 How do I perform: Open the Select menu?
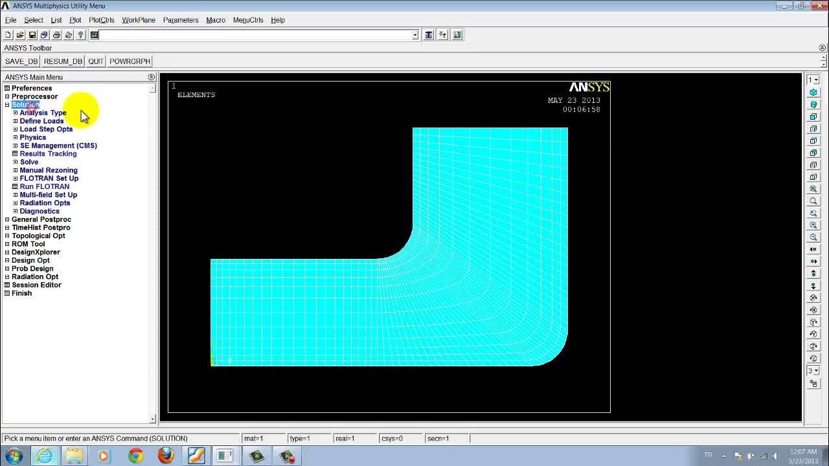34,20
